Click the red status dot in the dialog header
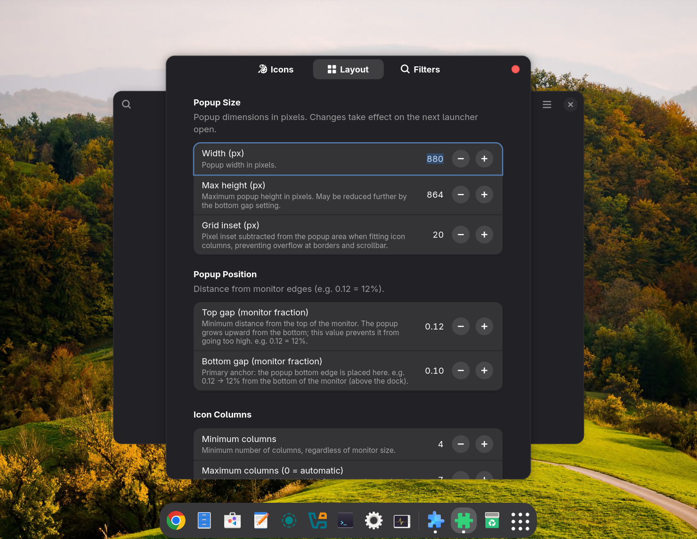697x539 pixels. [x=515, y=69]
